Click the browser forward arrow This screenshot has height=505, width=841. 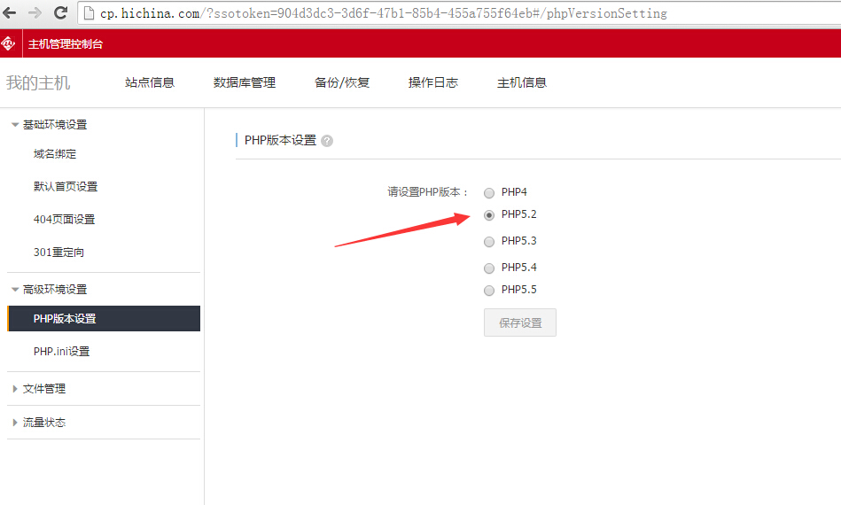click(35, 13)
